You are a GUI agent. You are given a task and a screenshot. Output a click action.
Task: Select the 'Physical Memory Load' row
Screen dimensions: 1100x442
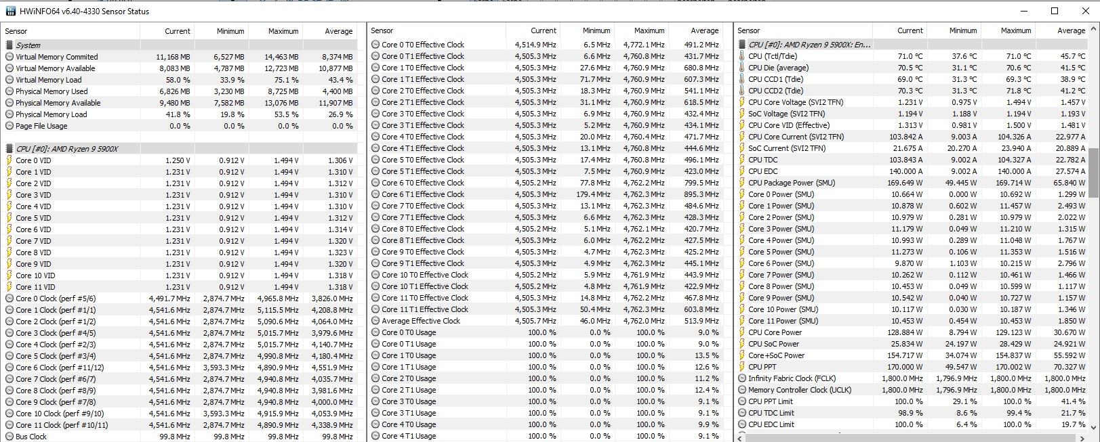click(180, 114)
